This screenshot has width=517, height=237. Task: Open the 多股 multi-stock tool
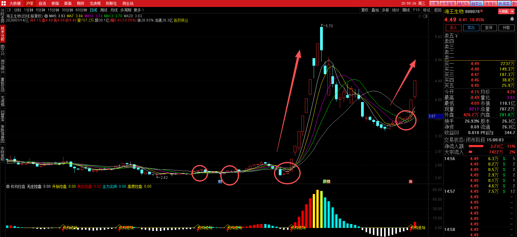click(386, 10)
